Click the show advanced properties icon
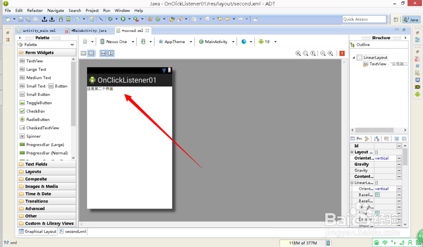Viewport: 423px width, 247px height. click(367, 139)
